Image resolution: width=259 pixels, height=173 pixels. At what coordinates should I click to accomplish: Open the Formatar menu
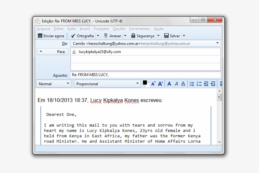tap(101, 29)
